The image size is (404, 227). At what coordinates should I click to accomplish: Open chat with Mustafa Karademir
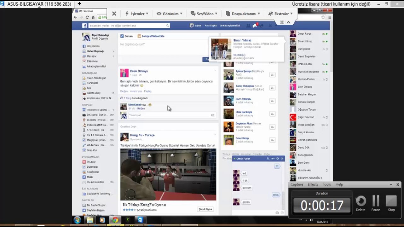[x=309, y=72]
